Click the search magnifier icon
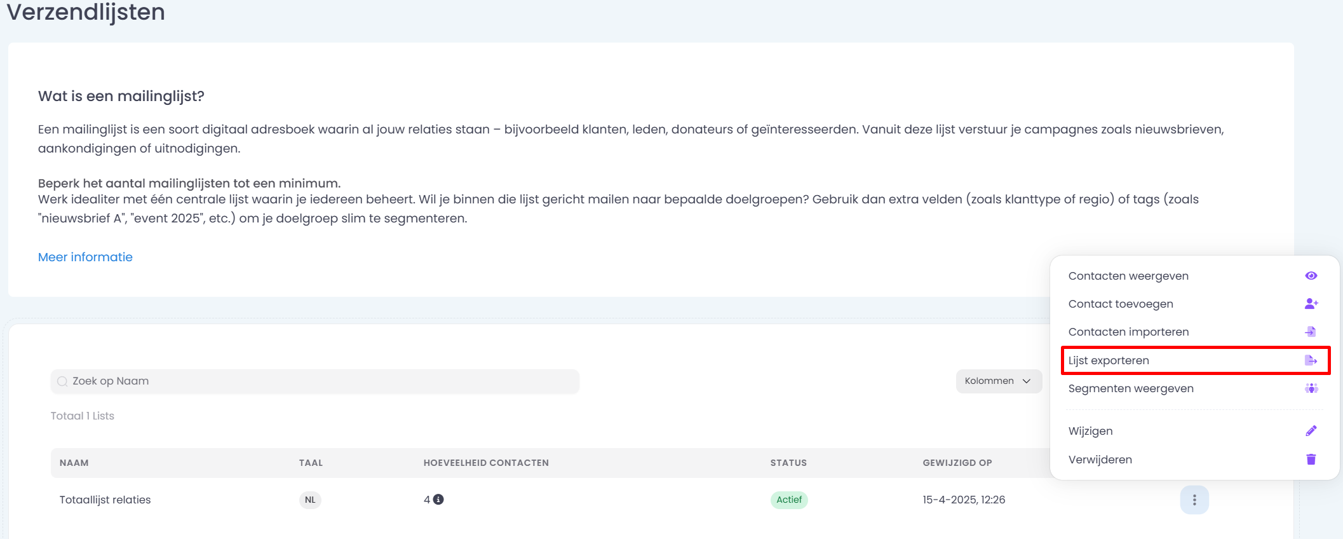 click(x=62, y=381)
